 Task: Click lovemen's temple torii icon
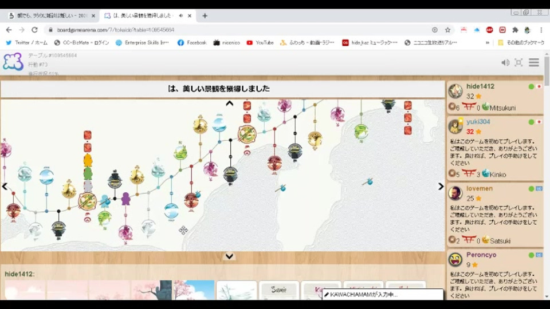click(x=468, y=240)
